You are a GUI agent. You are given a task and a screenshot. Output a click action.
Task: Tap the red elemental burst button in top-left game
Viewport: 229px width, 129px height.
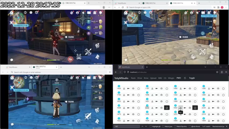[70, 59]
